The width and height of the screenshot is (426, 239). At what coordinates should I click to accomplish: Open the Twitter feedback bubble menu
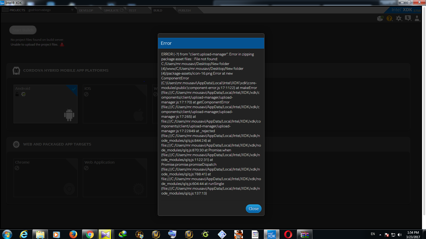(x=408, y=18)
